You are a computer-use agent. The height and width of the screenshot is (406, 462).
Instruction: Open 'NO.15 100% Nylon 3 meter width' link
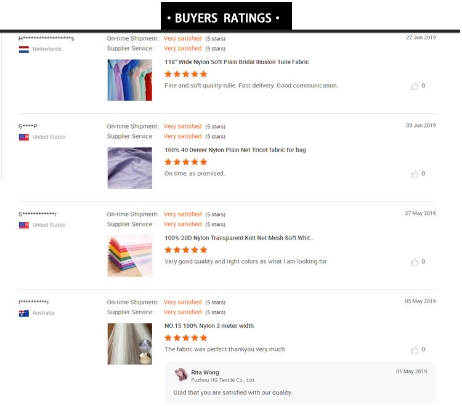click(x=209, y=326)
